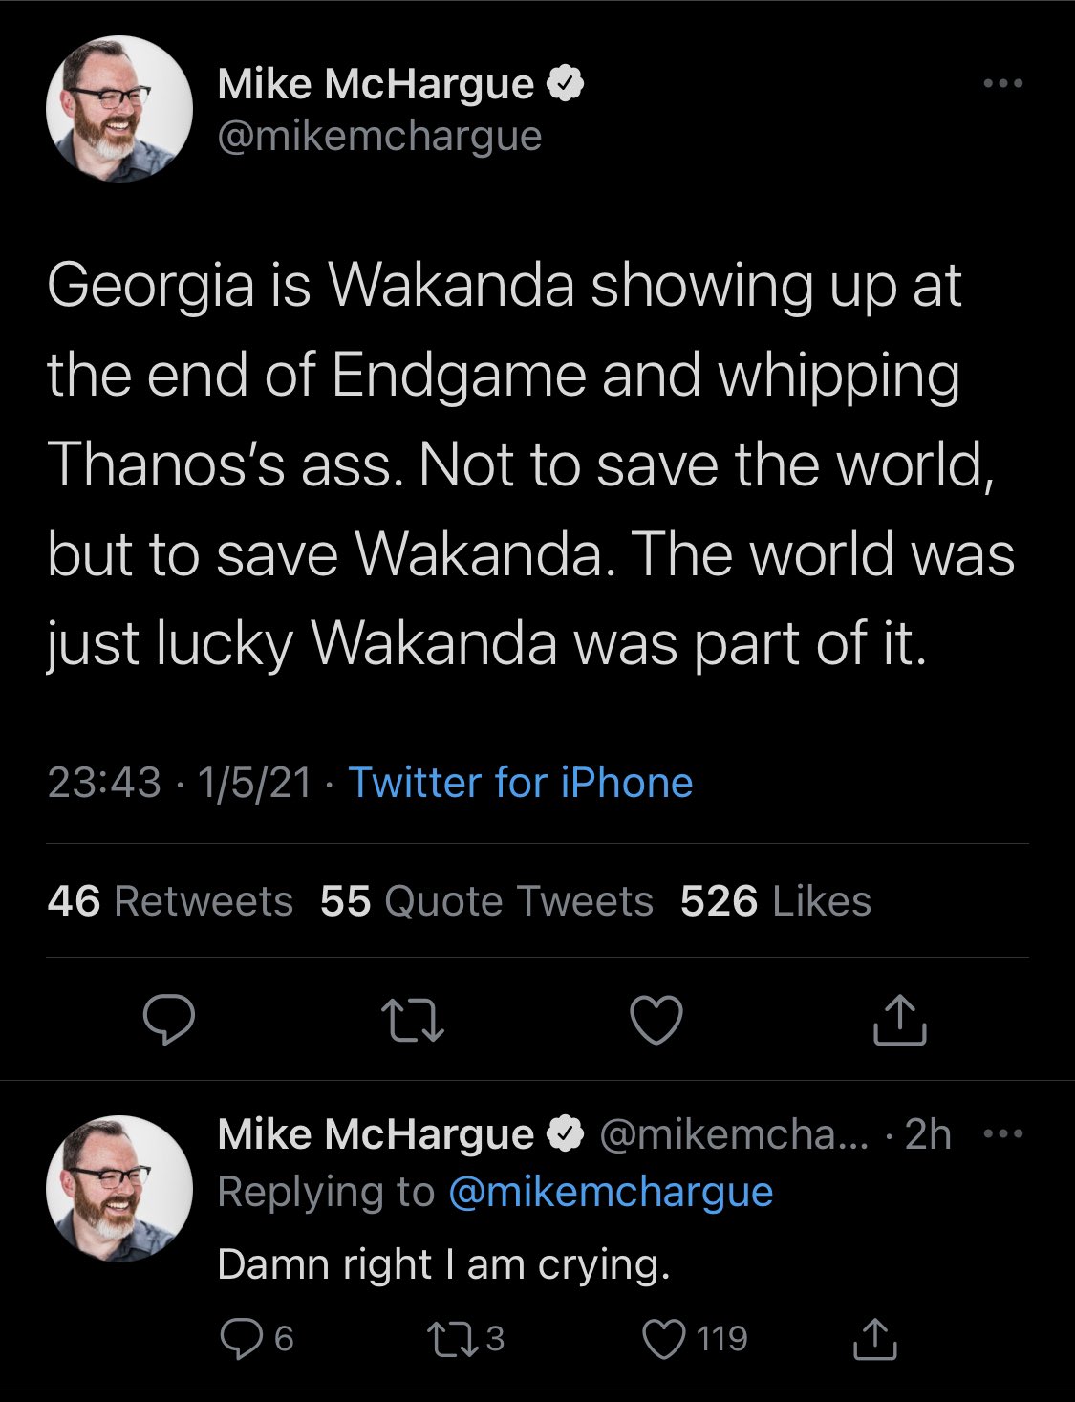Open the 'Damn right I am crying' reply

point(443,1264)
